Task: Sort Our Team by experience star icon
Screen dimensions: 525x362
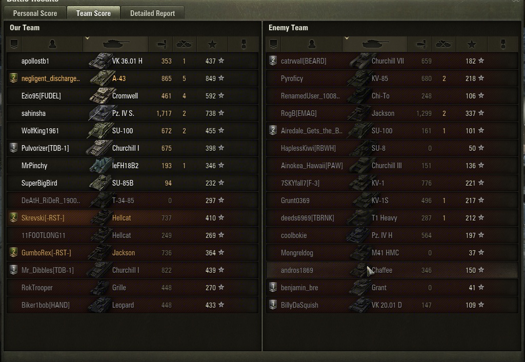Action: pyautogui.click(x=212, y=44)
